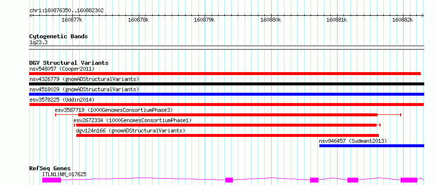Viewport: 438px width, 185px height.
Task: Select the last ITLN1 exon block
Action: [409, 180]
